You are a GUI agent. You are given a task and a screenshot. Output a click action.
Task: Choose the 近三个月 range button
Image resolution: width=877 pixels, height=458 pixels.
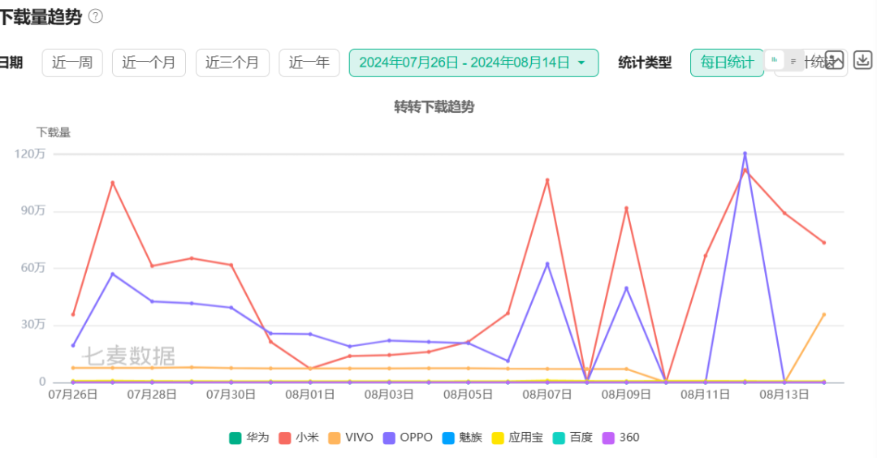point(232,63)
